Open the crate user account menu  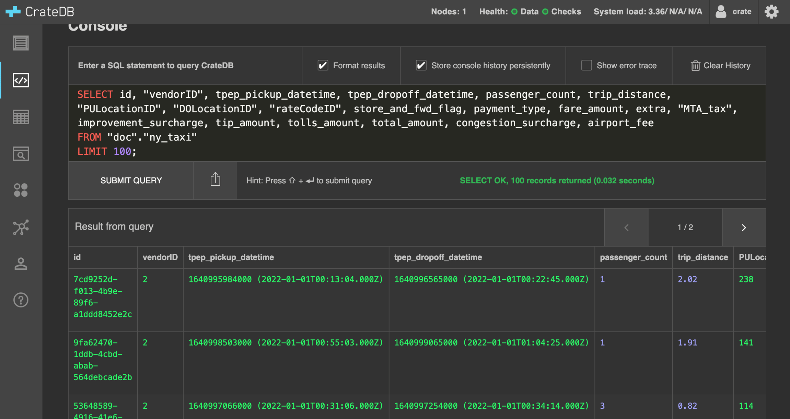coord(733,11)
